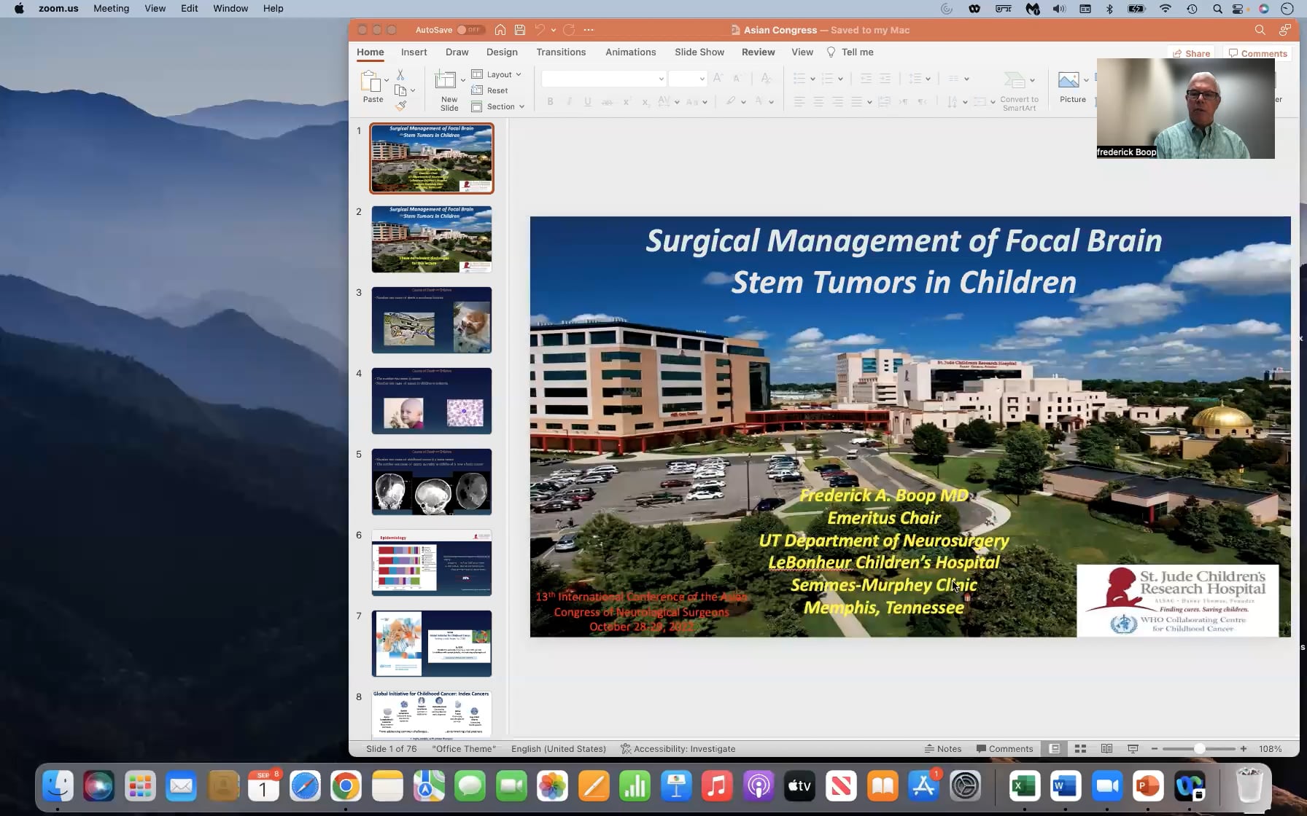Toggle Italic formatting

pos(569,101)
